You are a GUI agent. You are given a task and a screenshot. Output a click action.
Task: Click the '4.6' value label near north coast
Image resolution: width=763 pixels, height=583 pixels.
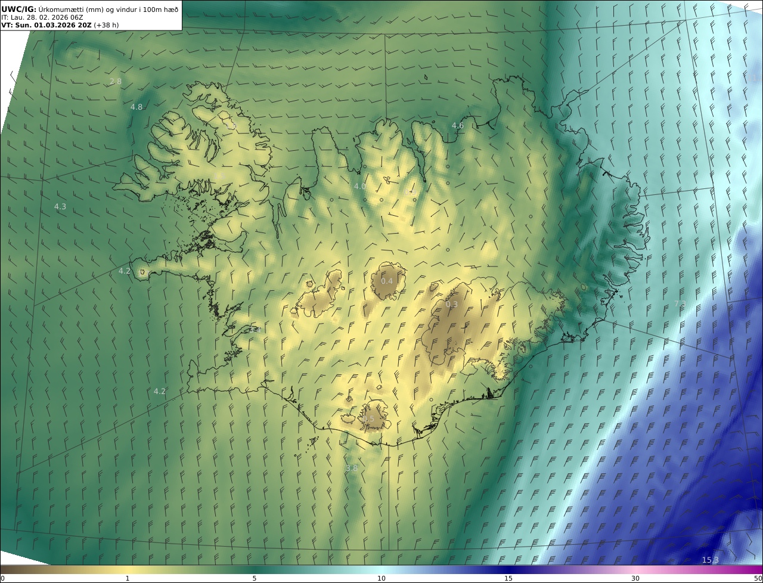pyautogui.click(x=457, y=125)
